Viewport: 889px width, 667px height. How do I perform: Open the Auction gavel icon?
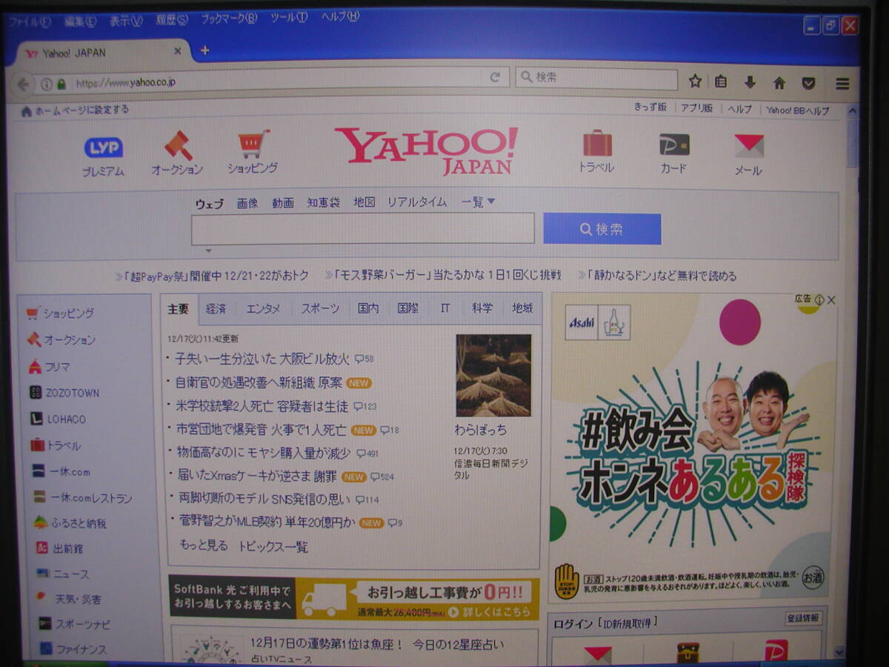tap(178, 146)
